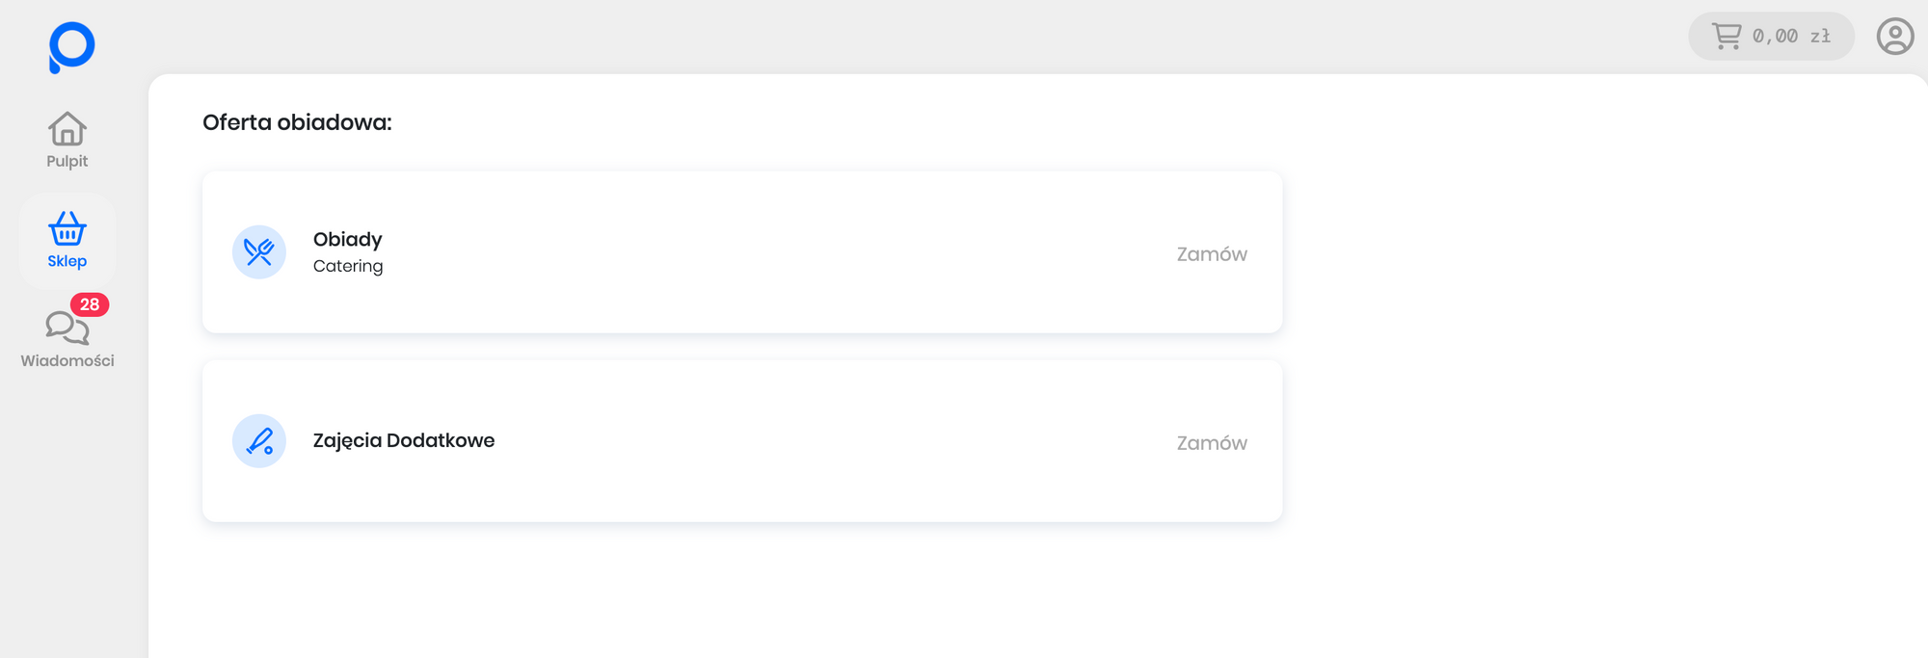This screenshot has height=658, width=1928.
Task: Click the red 28 notification badge
Action: click(x=90, y=304)
